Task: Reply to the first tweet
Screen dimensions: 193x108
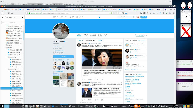Action: [83, 79]
